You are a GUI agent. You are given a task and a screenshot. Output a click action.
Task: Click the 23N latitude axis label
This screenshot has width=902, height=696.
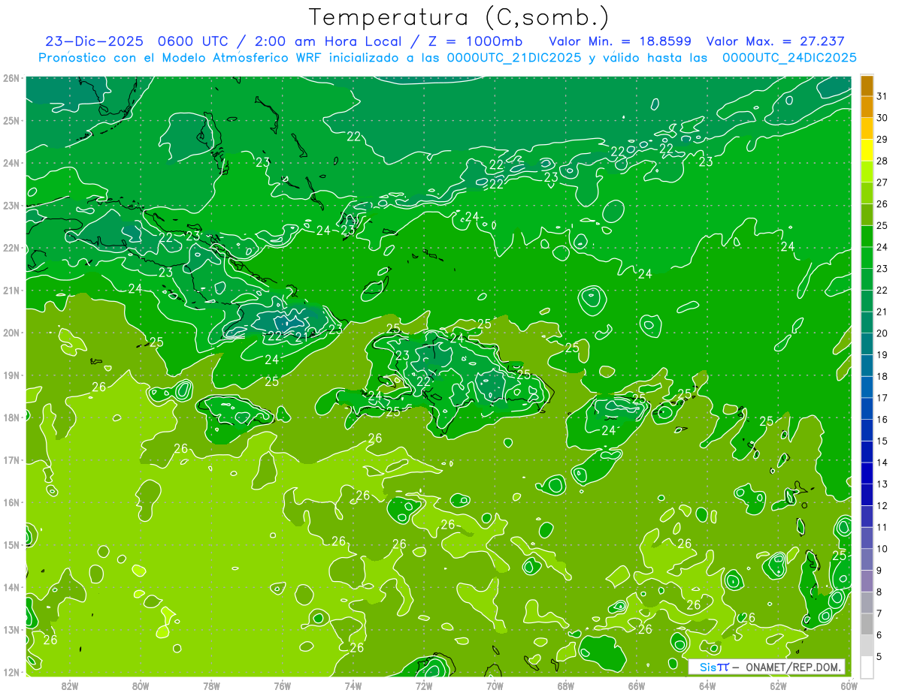(x=11, y=205)
